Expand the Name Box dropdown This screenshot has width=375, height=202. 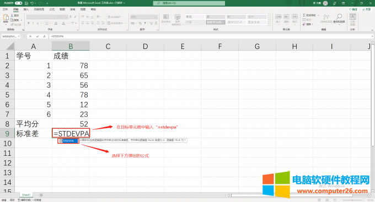pos(19,36)
